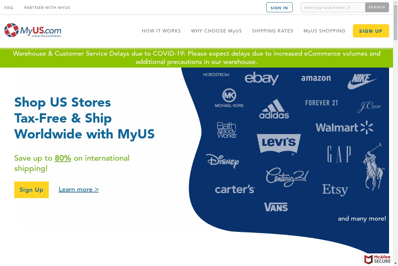Select the Levi's logo
Viewport: 398px width, 266px height.
(279, 144)
